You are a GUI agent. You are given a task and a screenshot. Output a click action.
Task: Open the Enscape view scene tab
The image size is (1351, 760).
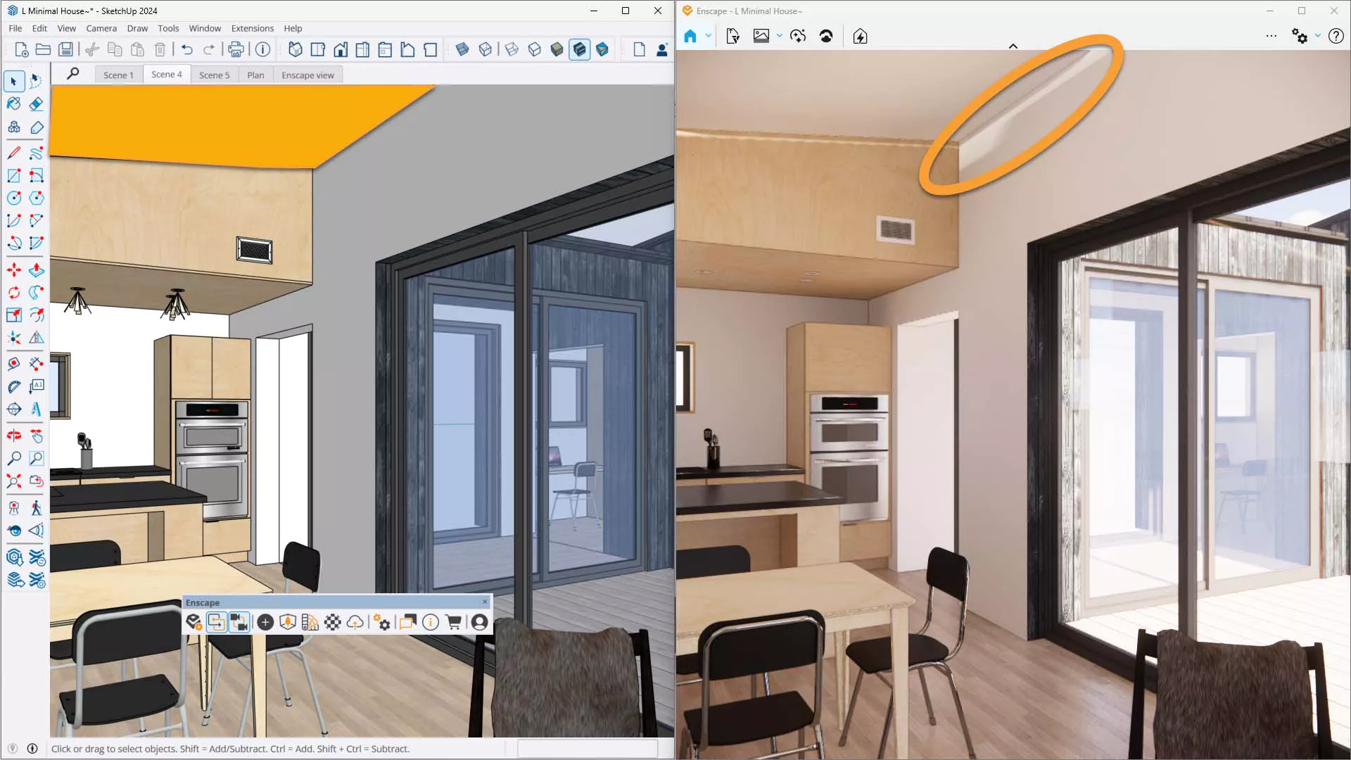tap(307, 75)
